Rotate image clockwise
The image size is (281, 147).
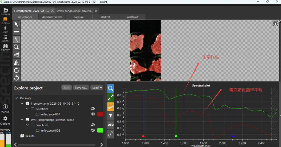point(16,70)
